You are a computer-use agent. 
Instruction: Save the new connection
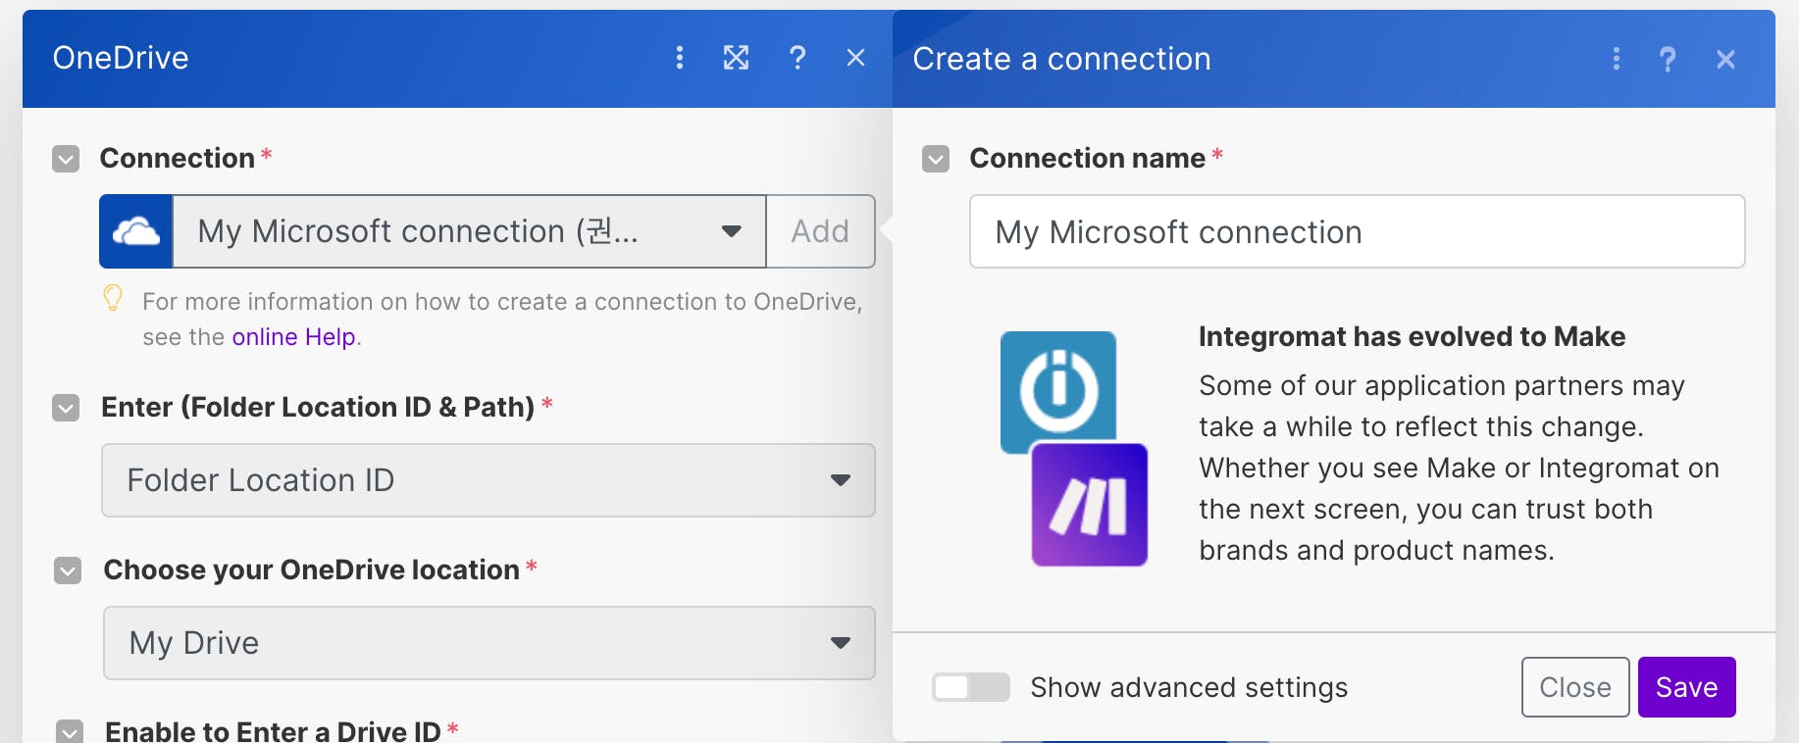click(1686, 687)
